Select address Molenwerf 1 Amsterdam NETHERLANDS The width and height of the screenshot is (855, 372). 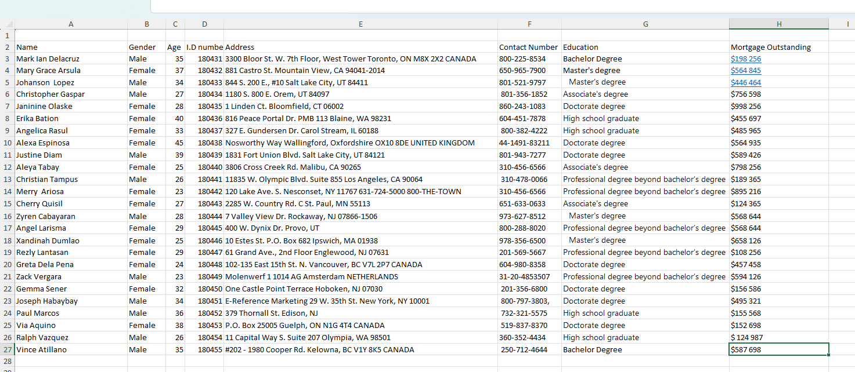click(360, 276)
